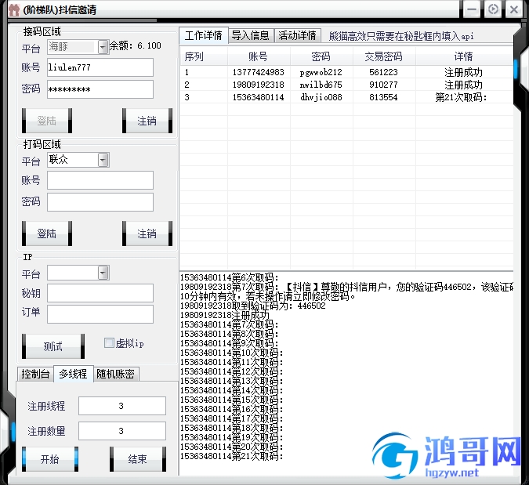The width and height of the screenshot is (529, 485).
Task: Click the 开始 button
Action: pos(50,459)
